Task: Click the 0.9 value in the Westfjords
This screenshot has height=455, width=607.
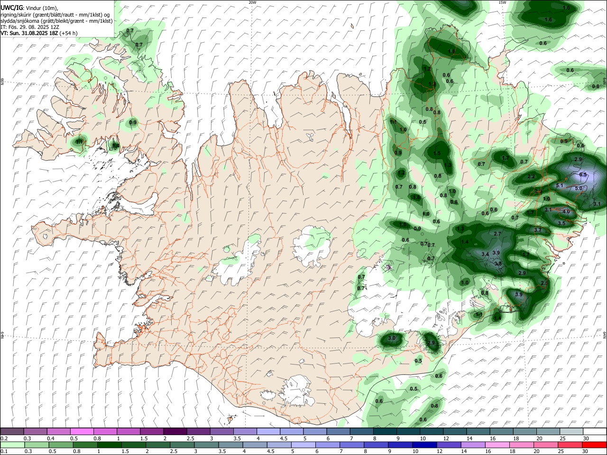Action: pos(133,123)
